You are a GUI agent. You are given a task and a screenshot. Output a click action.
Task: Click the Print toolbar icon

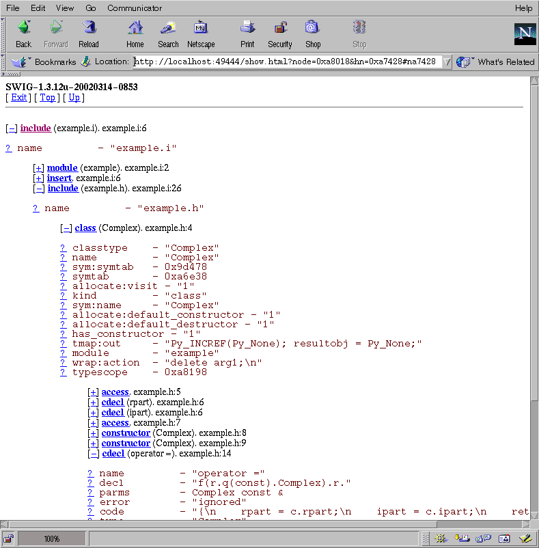247,29
